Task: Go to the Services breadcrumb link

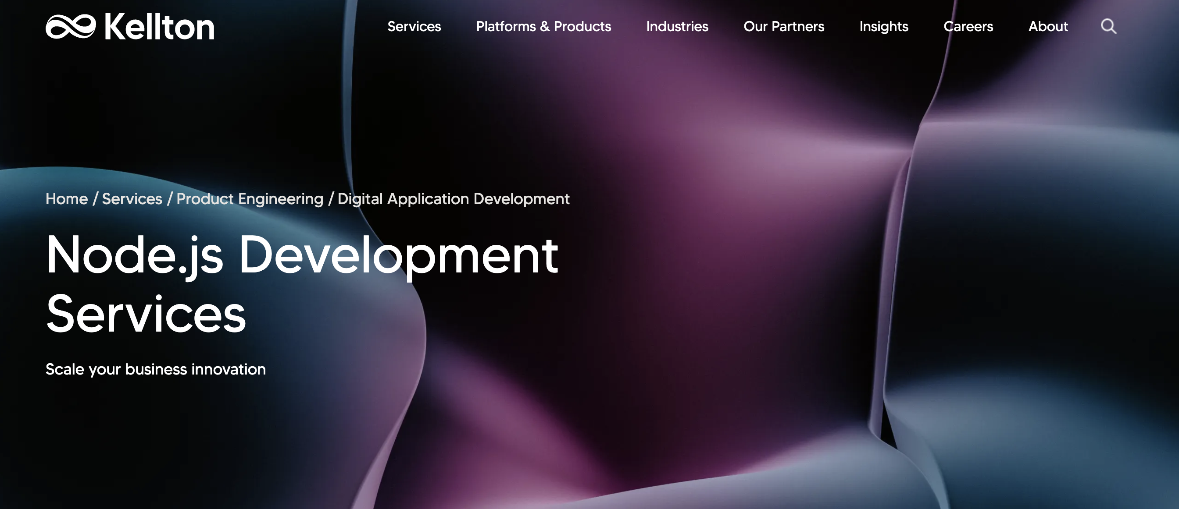Action: [132, 199]
